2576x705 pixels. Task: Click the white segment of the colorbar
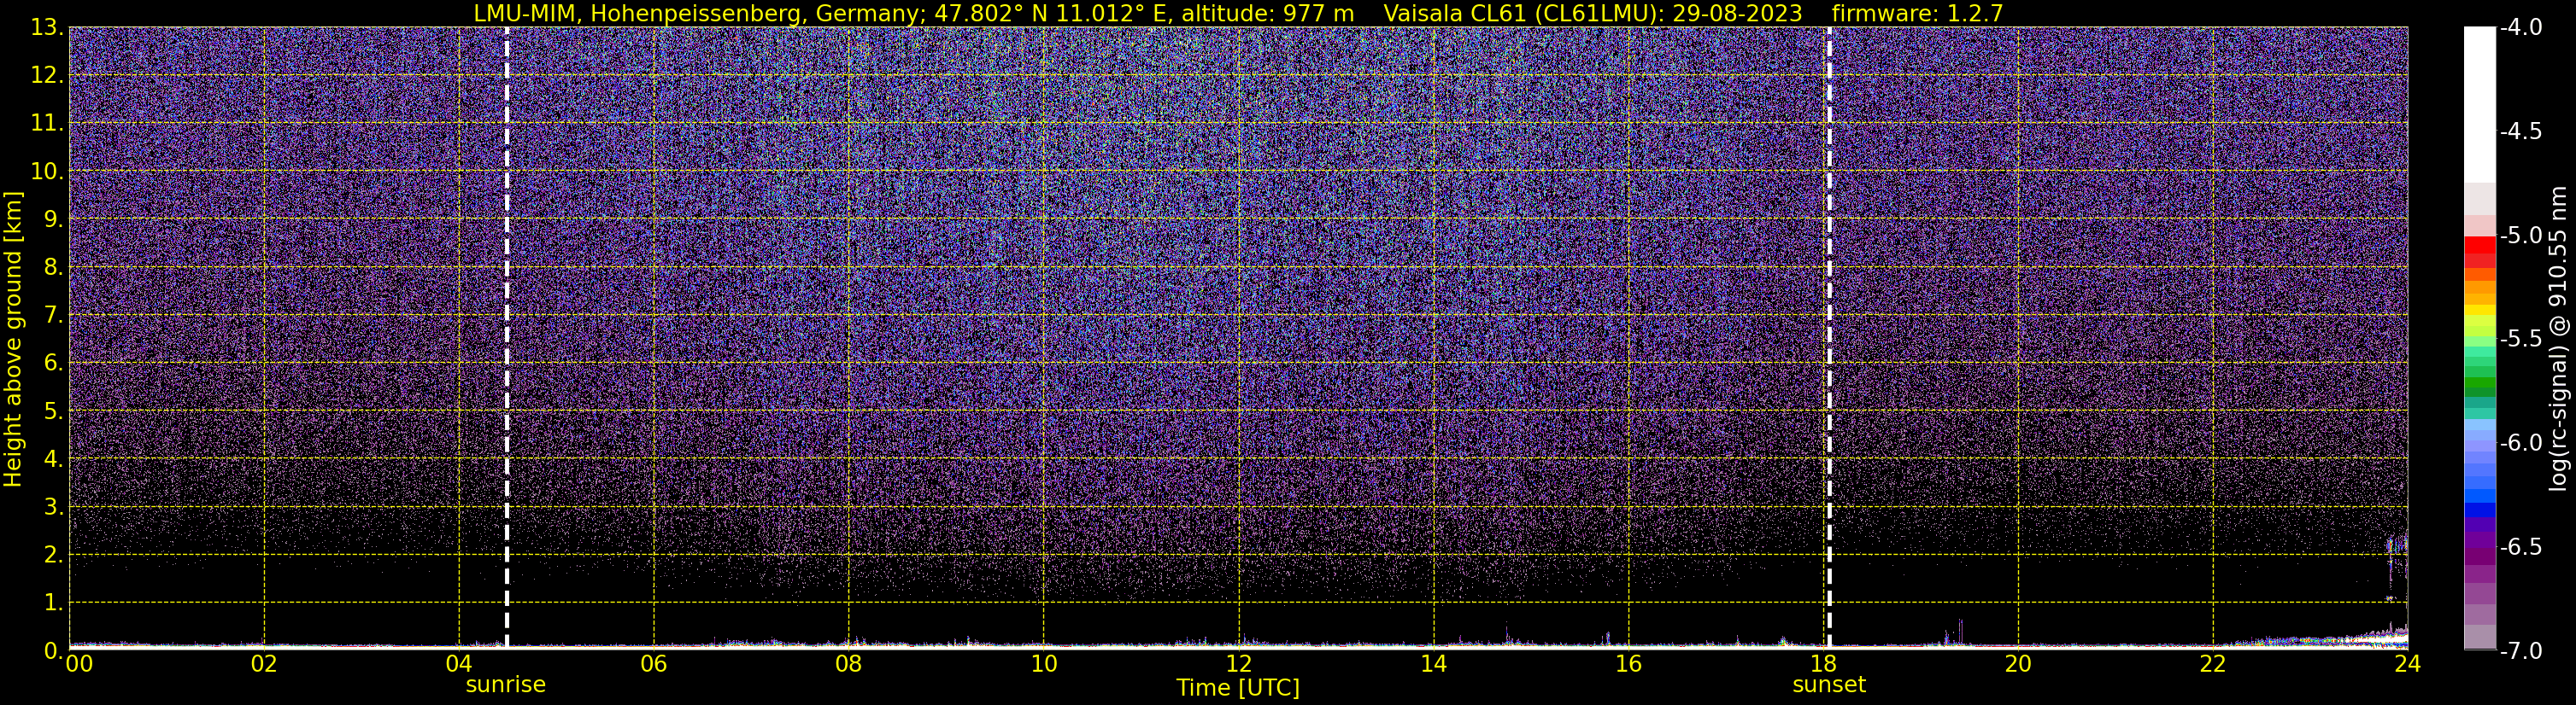(2479, 104)
